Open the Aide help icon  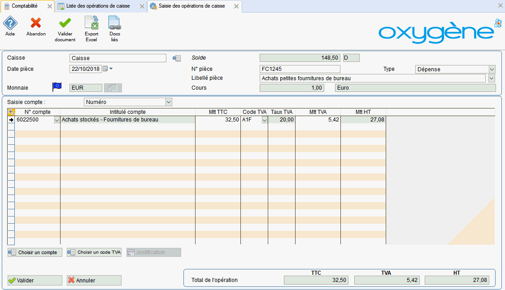click(10, 24)
